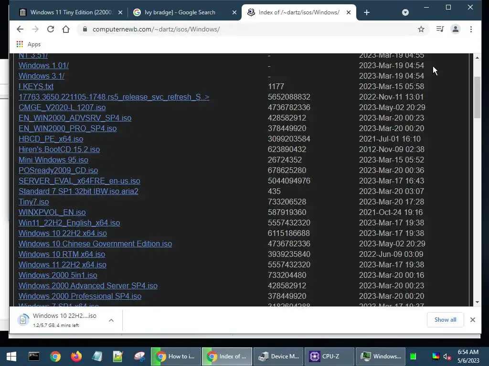
Task: Open the Windows 1.01/ folder link
Action: [43, 66]
